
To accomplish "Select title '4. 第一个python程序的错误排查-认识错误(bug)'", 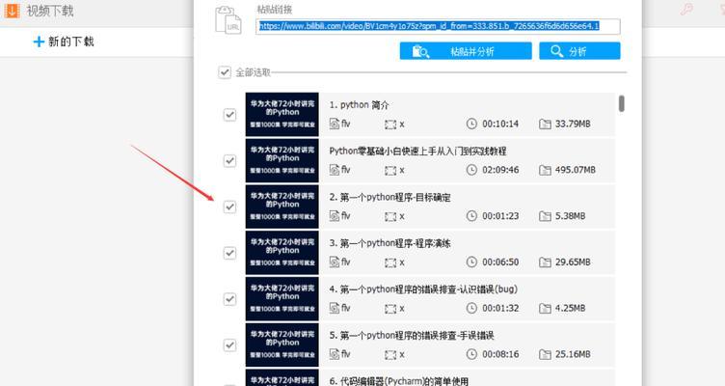I will pyautogui.click(x=423, y=289).
